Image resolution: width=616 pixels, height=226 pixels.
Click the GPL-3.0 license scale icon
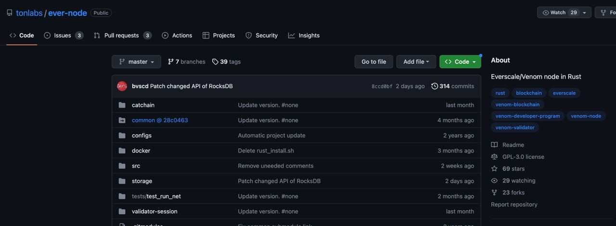(x=494, y=157)
